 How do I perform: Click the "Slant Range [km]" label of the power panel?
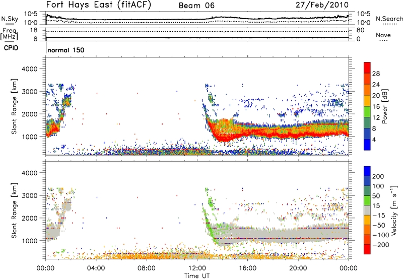click(x=14, y=106)
